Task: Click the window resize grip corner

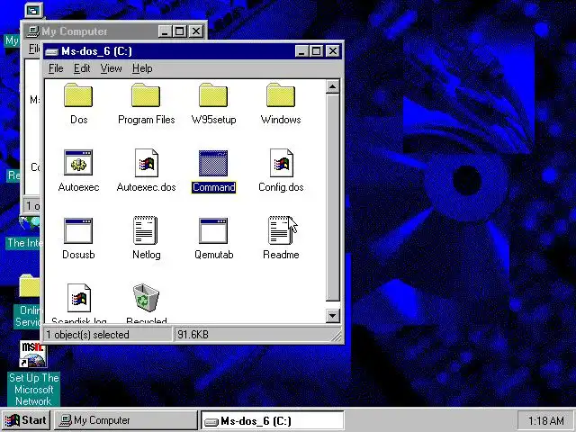Action: tap(336, 336)
